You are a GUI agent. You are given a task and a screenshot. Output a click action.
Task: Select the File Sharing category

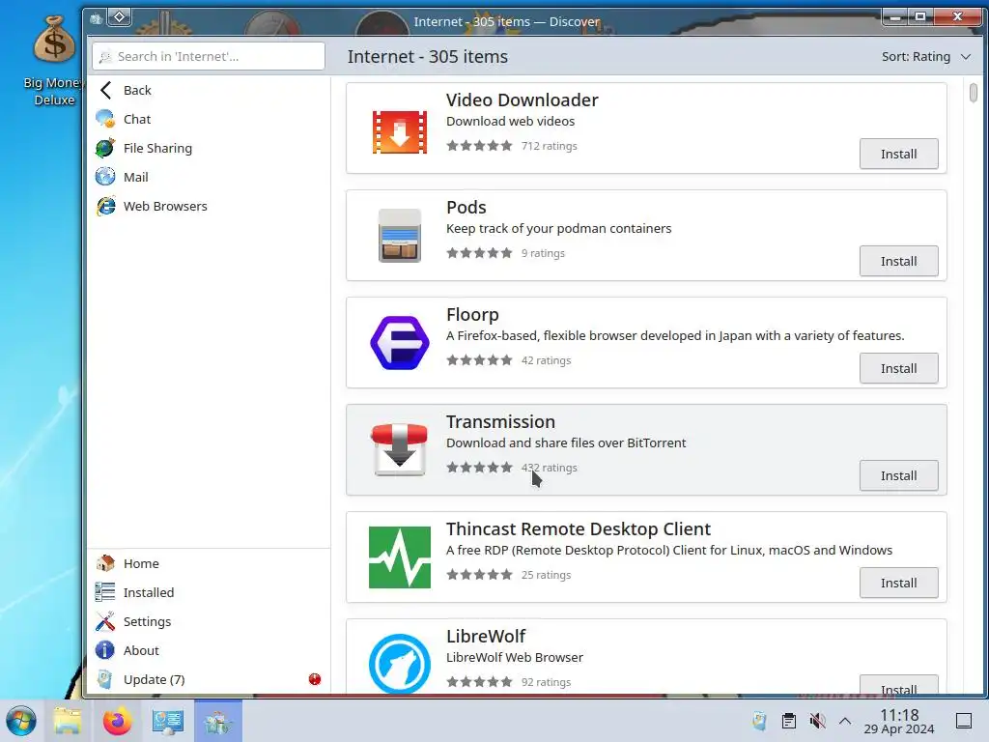click(209, 148)
